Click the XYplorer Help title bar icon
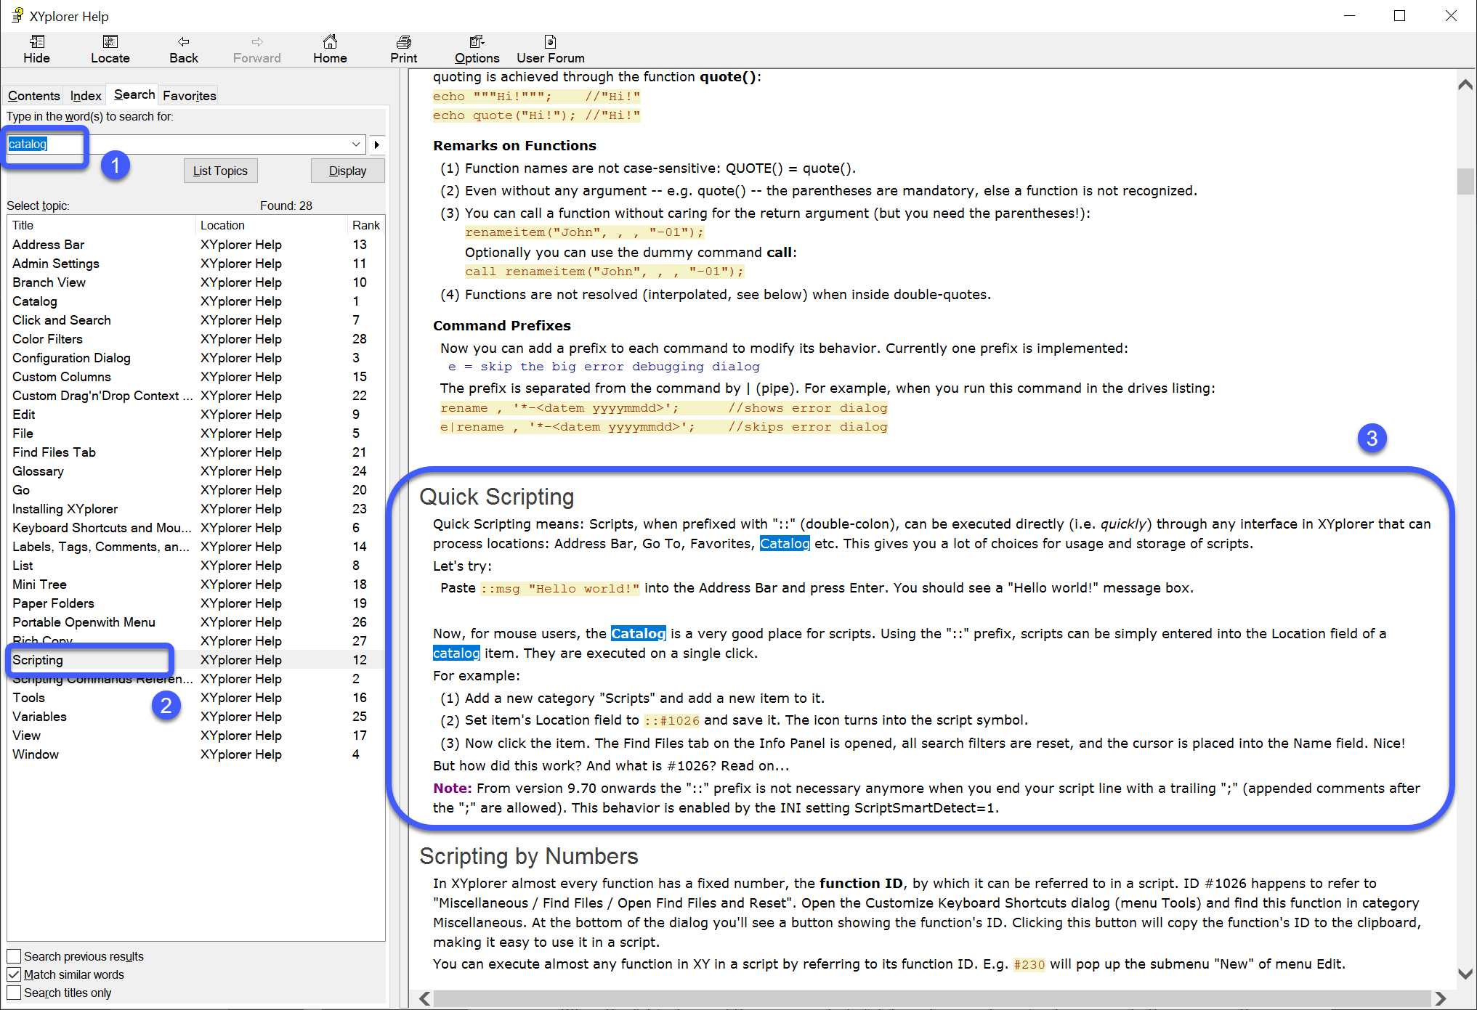 [x=17, y=15]
